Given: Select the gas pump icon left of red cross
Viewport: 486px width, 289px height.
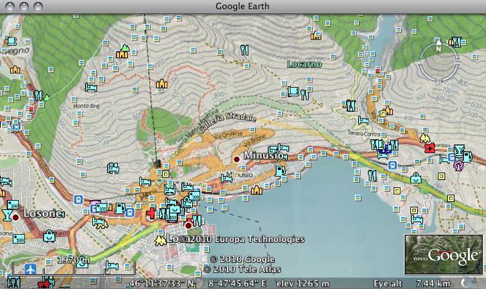Looking at the screenshot, I should [120, 208].
